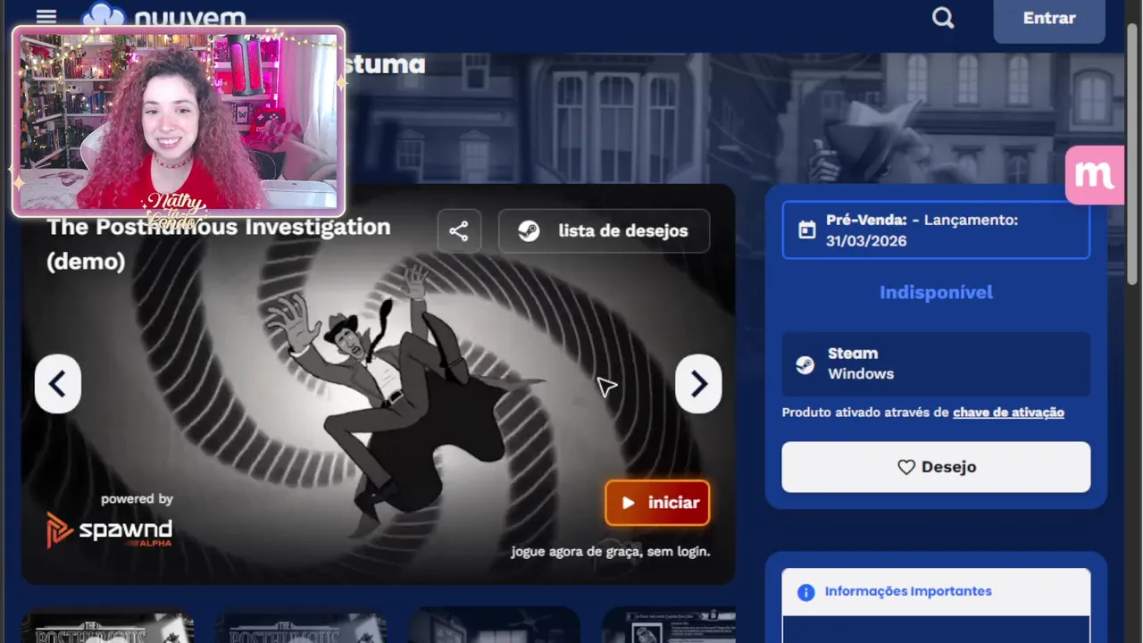1143x643 pixels.
Task: Click the pink m floating badge
Action: 1094,175
